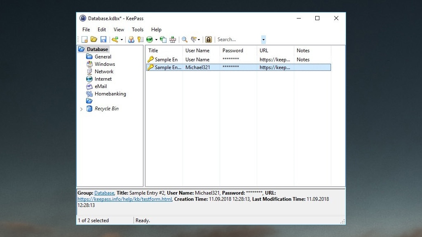The height and width of the screenshot is (237, 422).
Task: Open the Edit menu
Action: click(102, 30)
